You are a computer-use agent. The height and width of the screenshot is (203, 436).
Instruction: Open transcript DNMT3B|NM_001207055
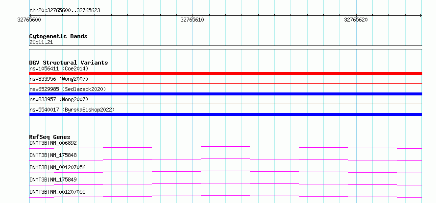tap(57, 192)
